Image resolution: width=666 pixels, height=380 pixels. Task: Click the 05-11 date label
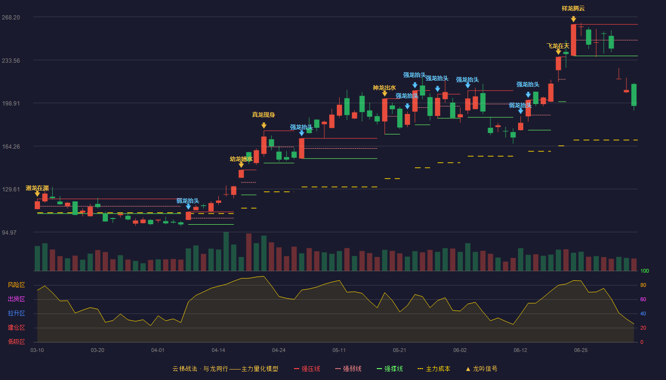(339, 350)
